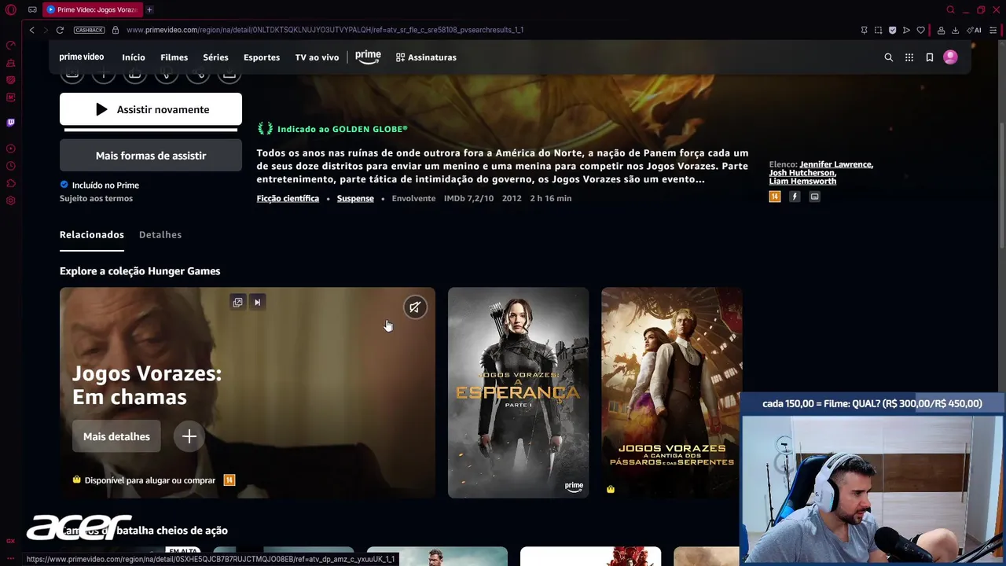Screen dimensions: 1006x566
Task: Click Mais formas de assistir
Action: pyautogui.click(x=151, y=156)
